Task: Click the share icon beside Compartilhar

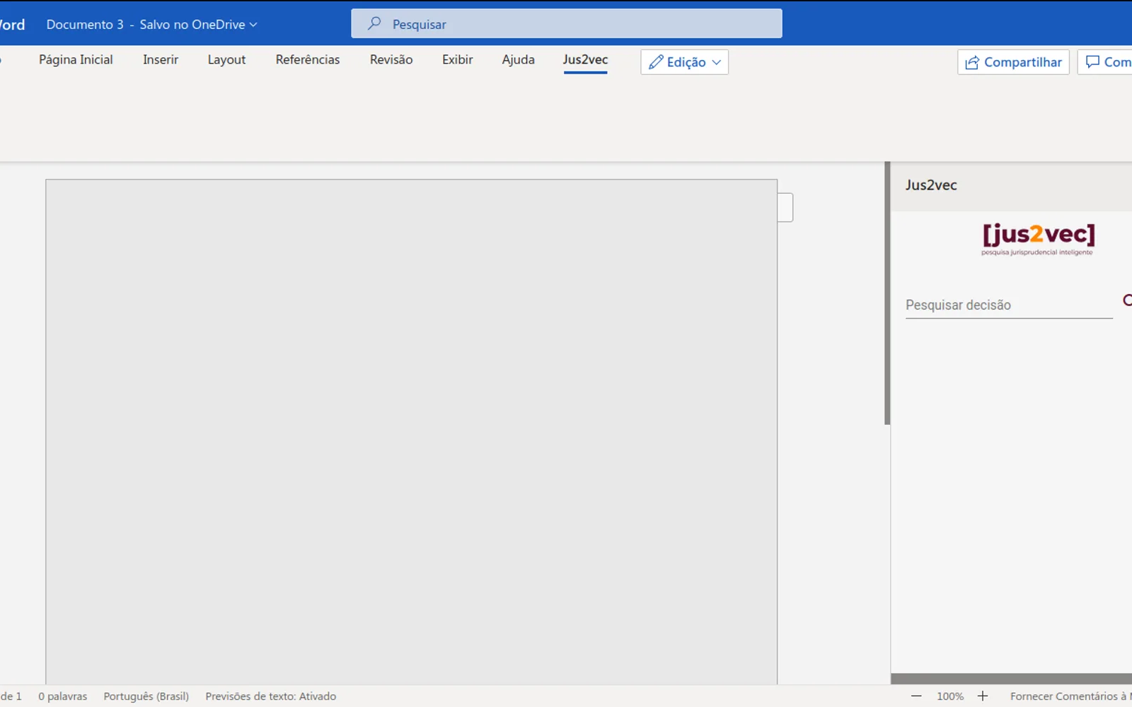Action: [972, 62]
